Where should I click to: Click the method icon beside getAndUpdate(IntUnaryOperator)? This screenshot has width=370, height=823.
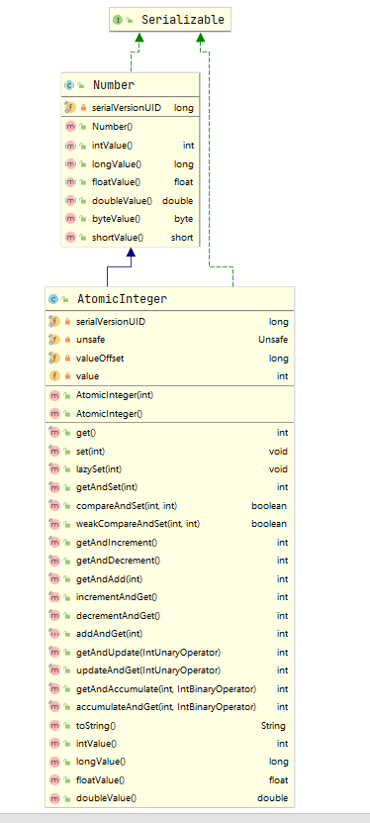coord(54,652)
